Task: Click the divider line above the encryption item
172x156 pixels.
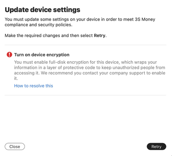Action: coord(86,45)
